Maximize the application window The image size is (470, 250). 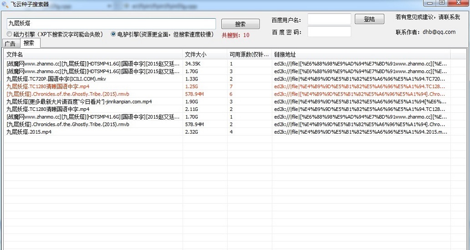(x=442, y=3)
